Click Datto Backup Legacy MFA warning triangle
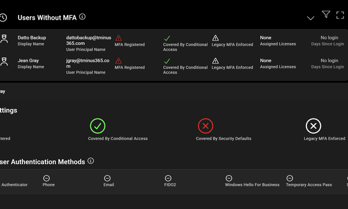 click(x=216, y=38)
